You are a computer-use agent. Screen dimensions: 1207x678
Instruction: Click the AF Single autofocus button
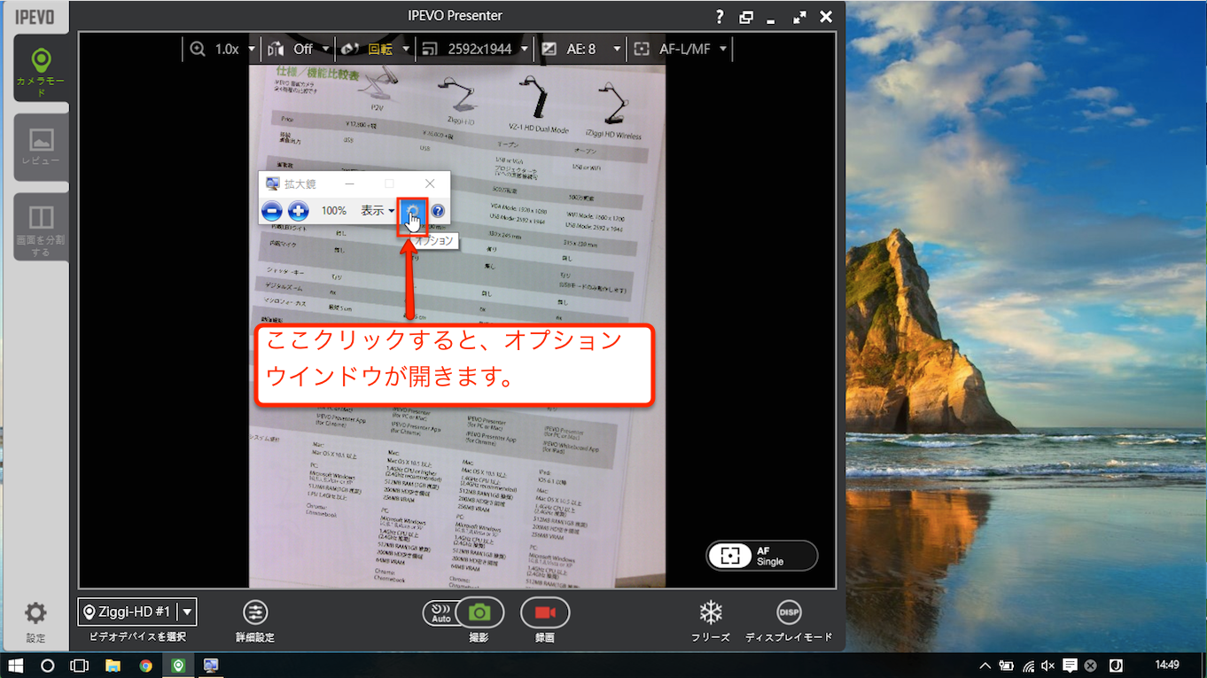(762, 556)
